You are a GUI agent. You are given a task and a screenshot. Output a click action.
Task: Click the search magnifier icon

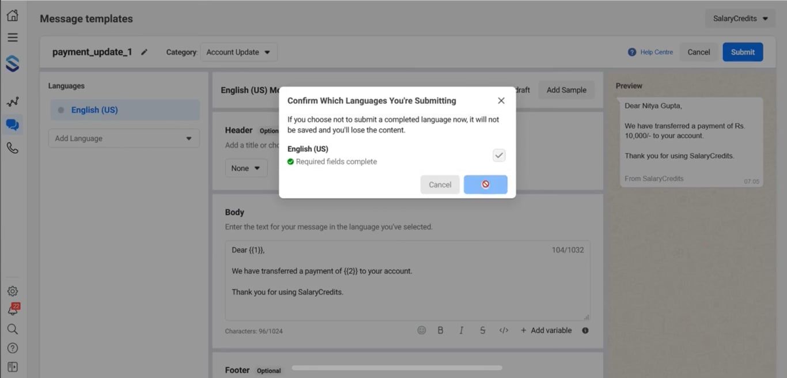point(12,329)
